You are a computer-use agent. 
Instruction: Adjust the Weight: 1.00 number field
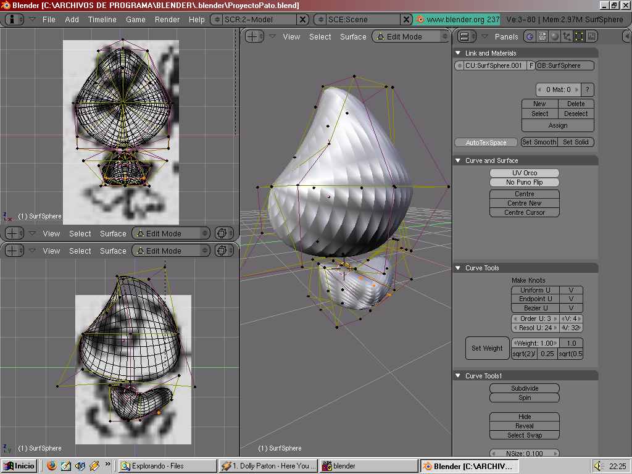535,343
